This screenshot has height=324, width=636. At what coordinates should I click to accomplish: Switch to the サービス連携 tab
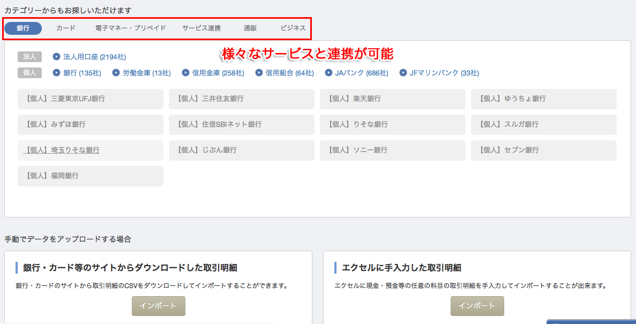(201, 28)
